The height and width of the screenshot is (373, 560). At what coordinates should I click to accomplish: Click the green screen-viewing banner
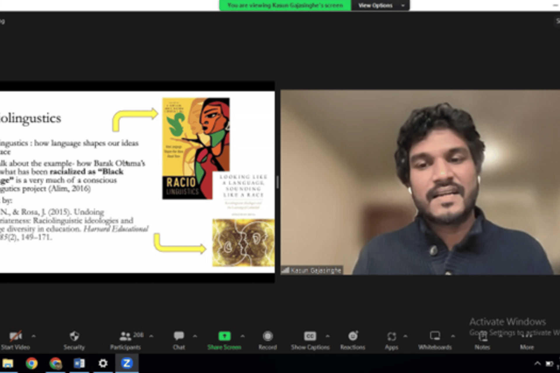click(285, 5)
